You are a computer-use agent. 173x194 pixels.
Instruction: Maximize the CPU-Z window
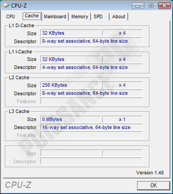click(151, 6)
